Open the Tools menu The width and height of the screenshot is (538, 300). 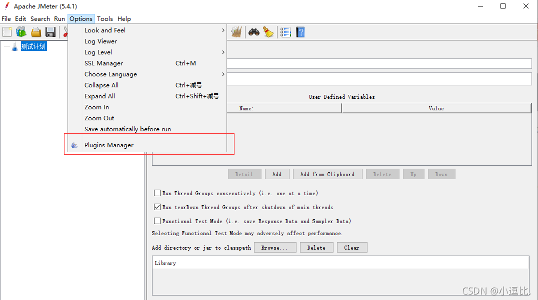[x=104, y=19]
